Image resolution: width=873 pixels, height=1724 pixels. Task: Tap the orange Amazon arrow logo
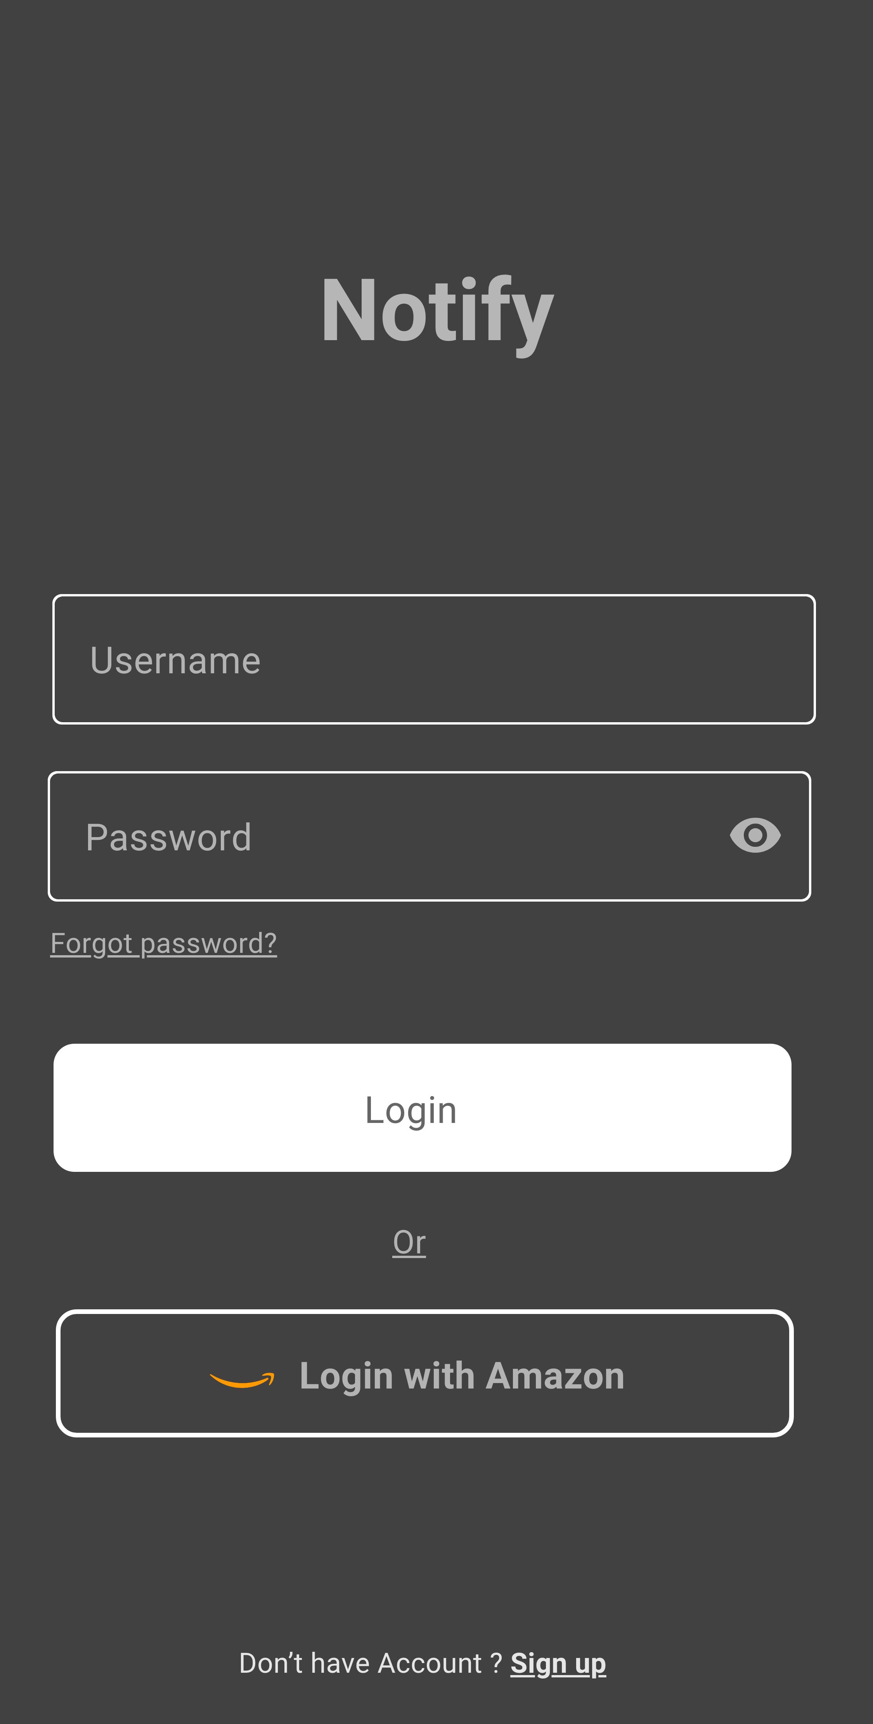(242, 1380)
